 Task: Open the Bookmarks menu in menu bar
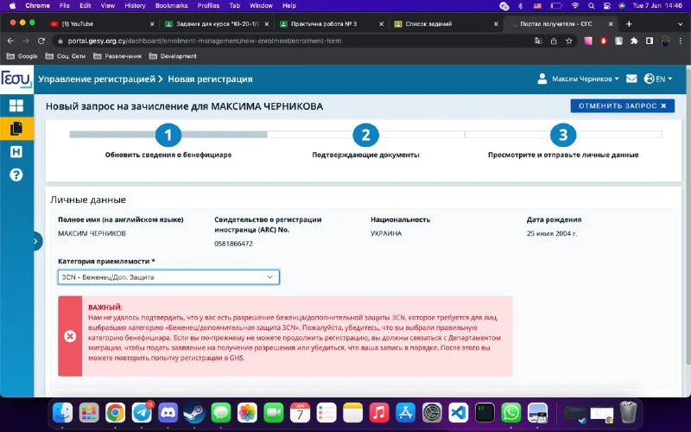click(170, 5)
